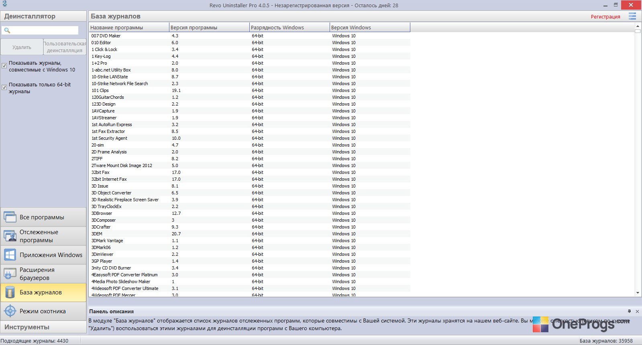Viewport: 642px width, 345px height.
Task: Click the Browser Extensions icon
Action: [x=10, y=274]
